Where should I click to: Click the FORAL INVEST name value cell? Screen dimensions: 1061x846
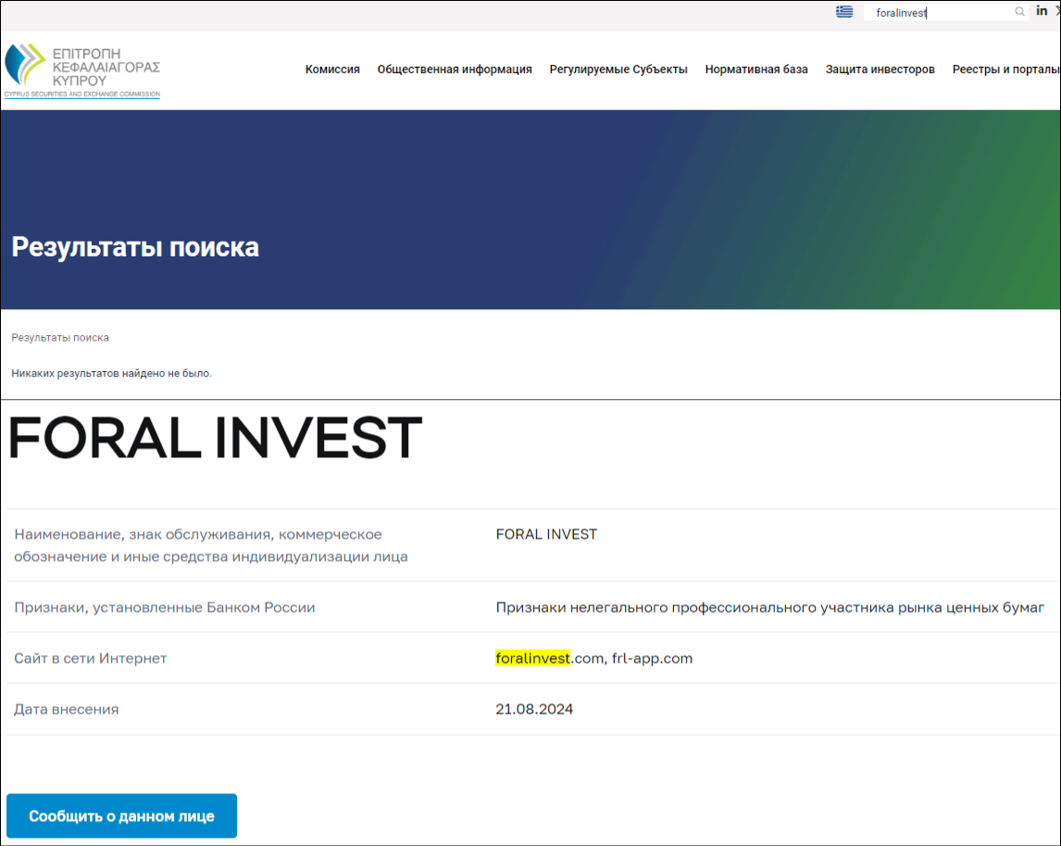tap(546, 534)
